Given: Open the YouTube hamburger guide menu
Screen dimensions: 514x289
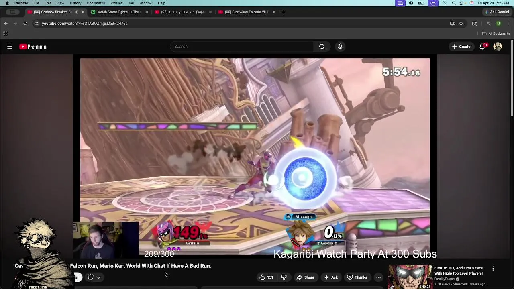Looking at the screenshot, I should [x=10, y=47].
